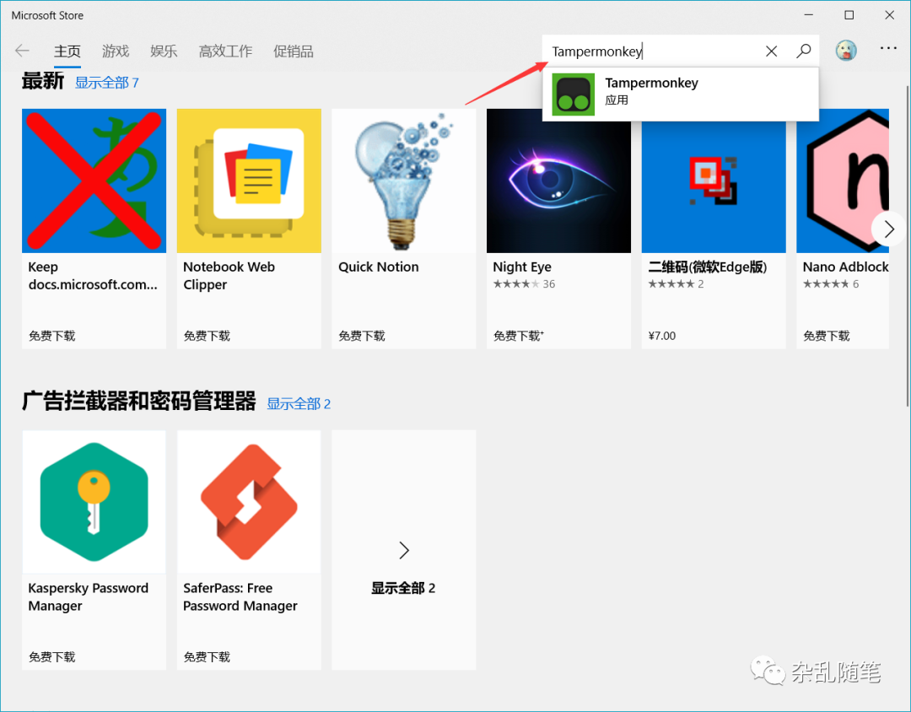This screenshot has width=911, height=712.
Task: Switch to the 游戏 tab
Action: tap(116, 51)
